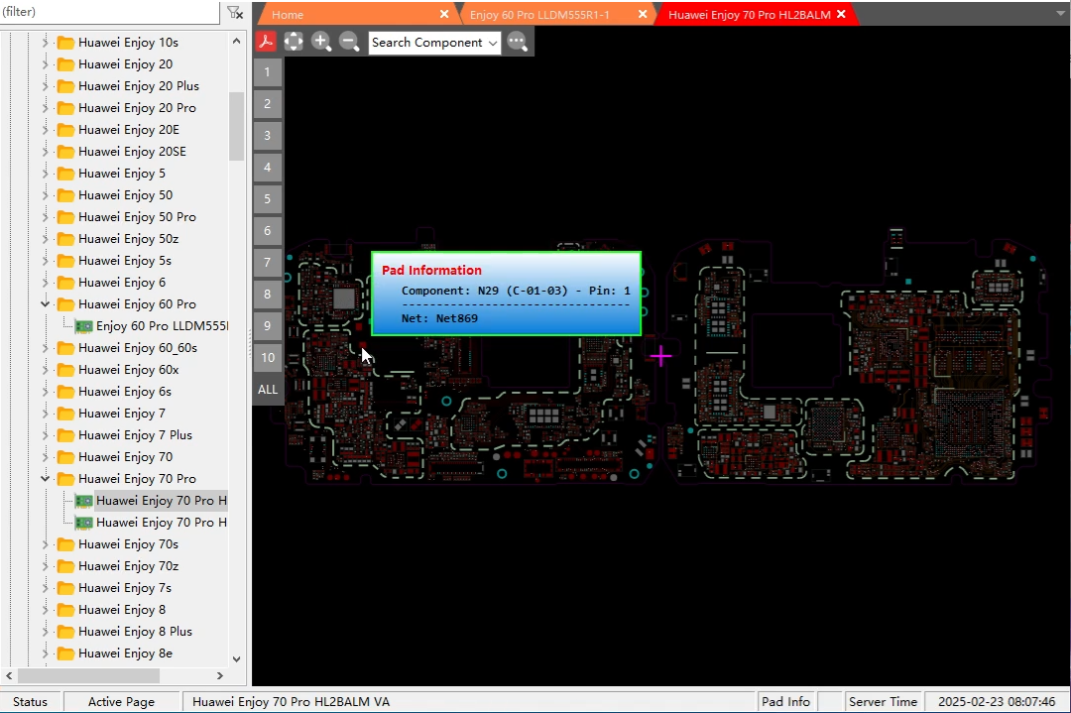Select Huawei Enjoy 5s folder
The width and height of the screenshot is (1071, 713).
[x=124, y=261]
